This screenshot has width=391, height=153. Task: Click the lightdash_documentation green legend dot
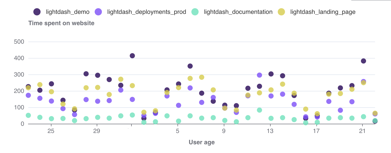[195, 12]
